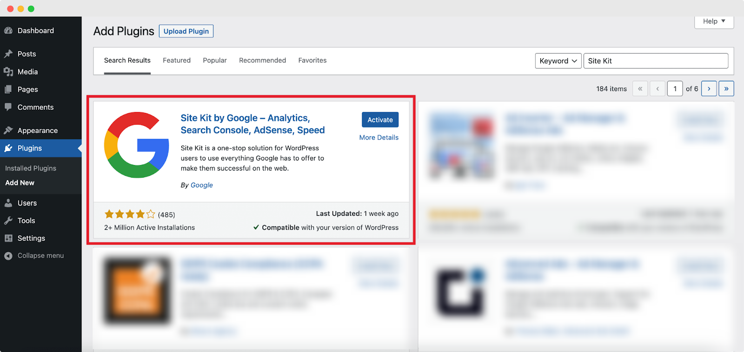
Task: Click the 184 items count text
Action: [x=611, y=89]
